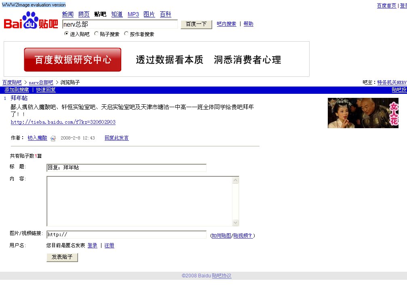Screen dimensions: 407x298
Task: Switch to the 知道 navigation tab
Action: (117, 14)
